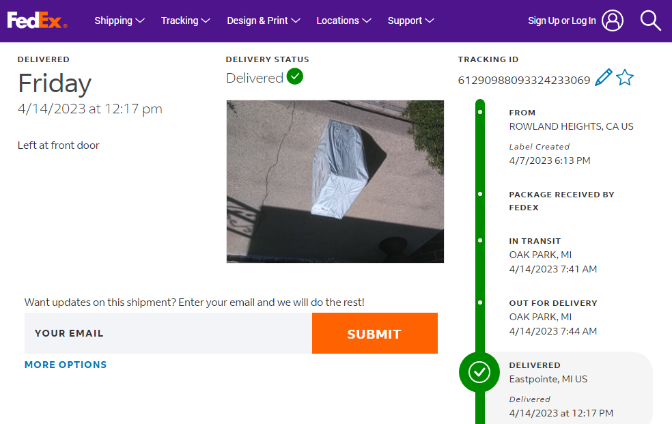
Task: Open the delivery proof photo
Action: 335,182
